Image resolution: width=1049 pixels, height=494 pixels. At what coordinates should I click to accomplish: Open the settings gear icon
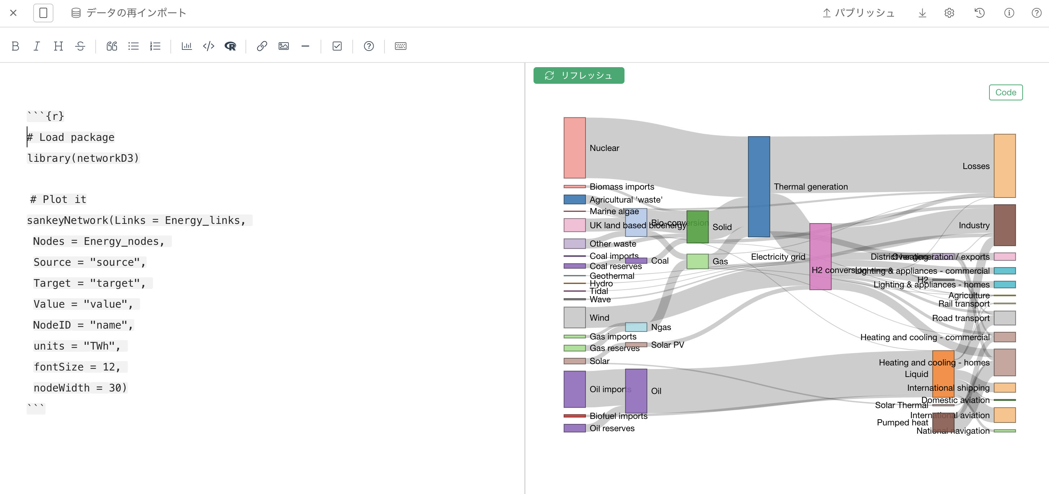click(x=949, y=13)
